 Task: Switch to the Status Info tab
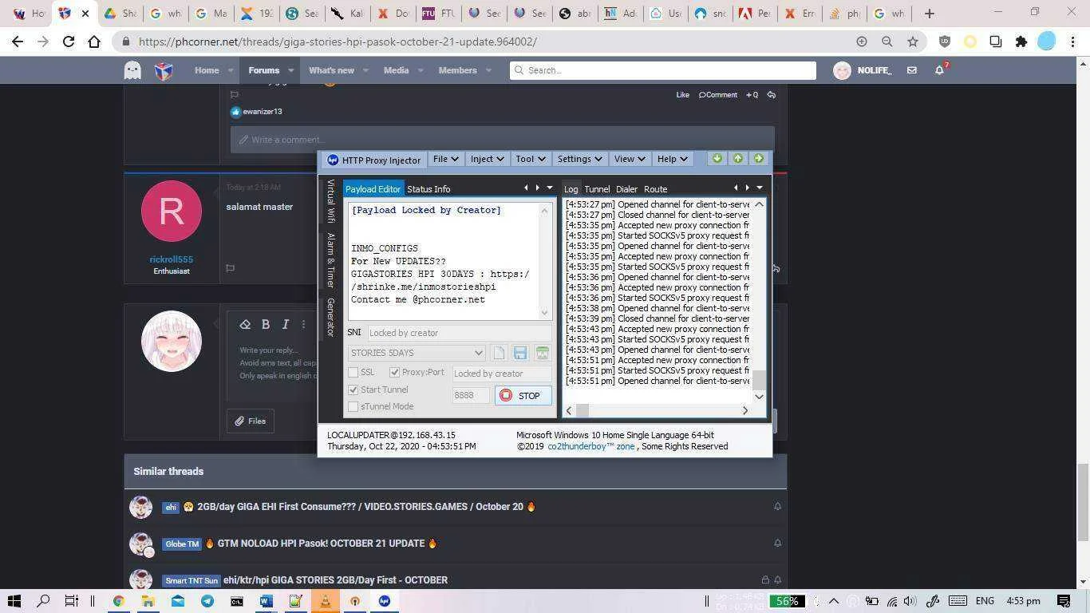[428, 189]
